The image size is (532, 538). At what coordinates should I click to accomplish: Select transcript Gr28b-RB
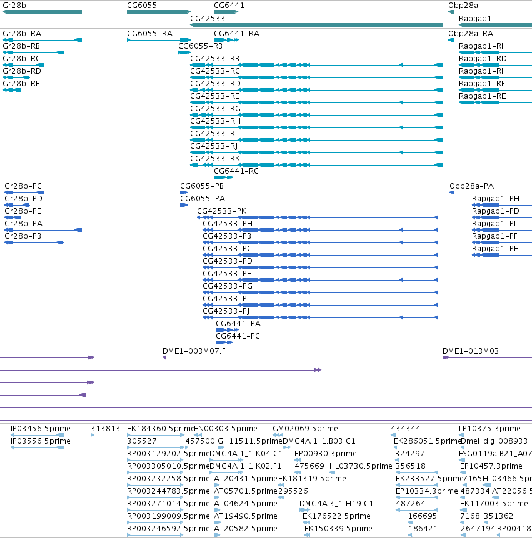pos(21,46)
